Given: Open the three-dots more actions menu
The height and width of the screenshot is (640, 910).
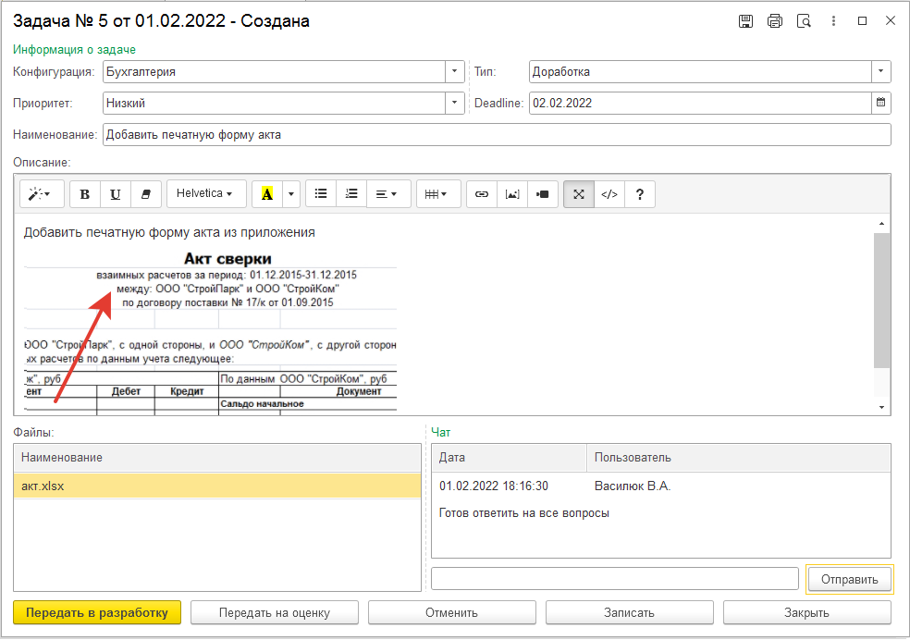Looking at the screenshot, I should pyautogui.click(x=833, y=21).
